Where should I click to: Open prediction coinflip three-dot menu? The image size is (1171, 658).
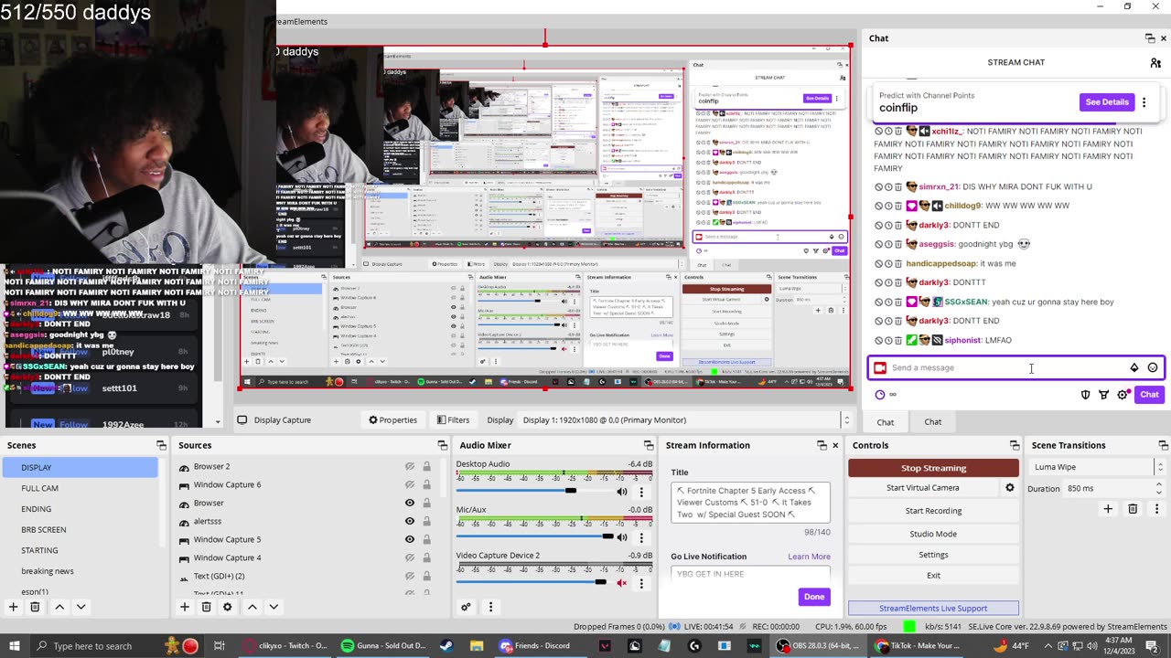tap(1144, 102)
